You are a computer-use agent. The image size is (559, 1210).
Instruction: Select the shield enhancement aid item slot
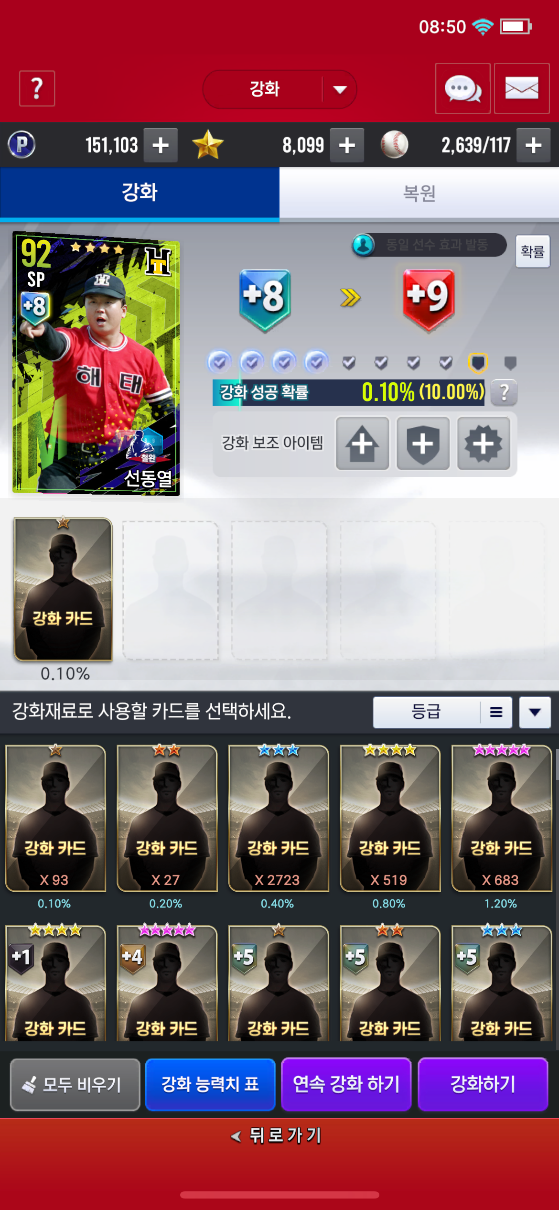coord(423,443)
